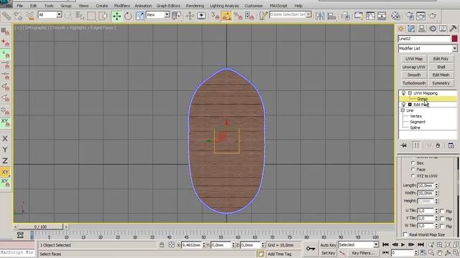Click the Pin Stack icon
This screenshot has height=258, width=460.
pos(404,145)
